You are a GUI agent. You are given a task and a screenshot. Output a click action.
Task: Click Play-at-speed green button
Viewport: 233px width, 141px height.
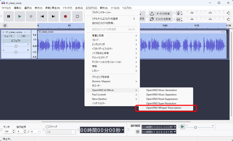(183, 127)
